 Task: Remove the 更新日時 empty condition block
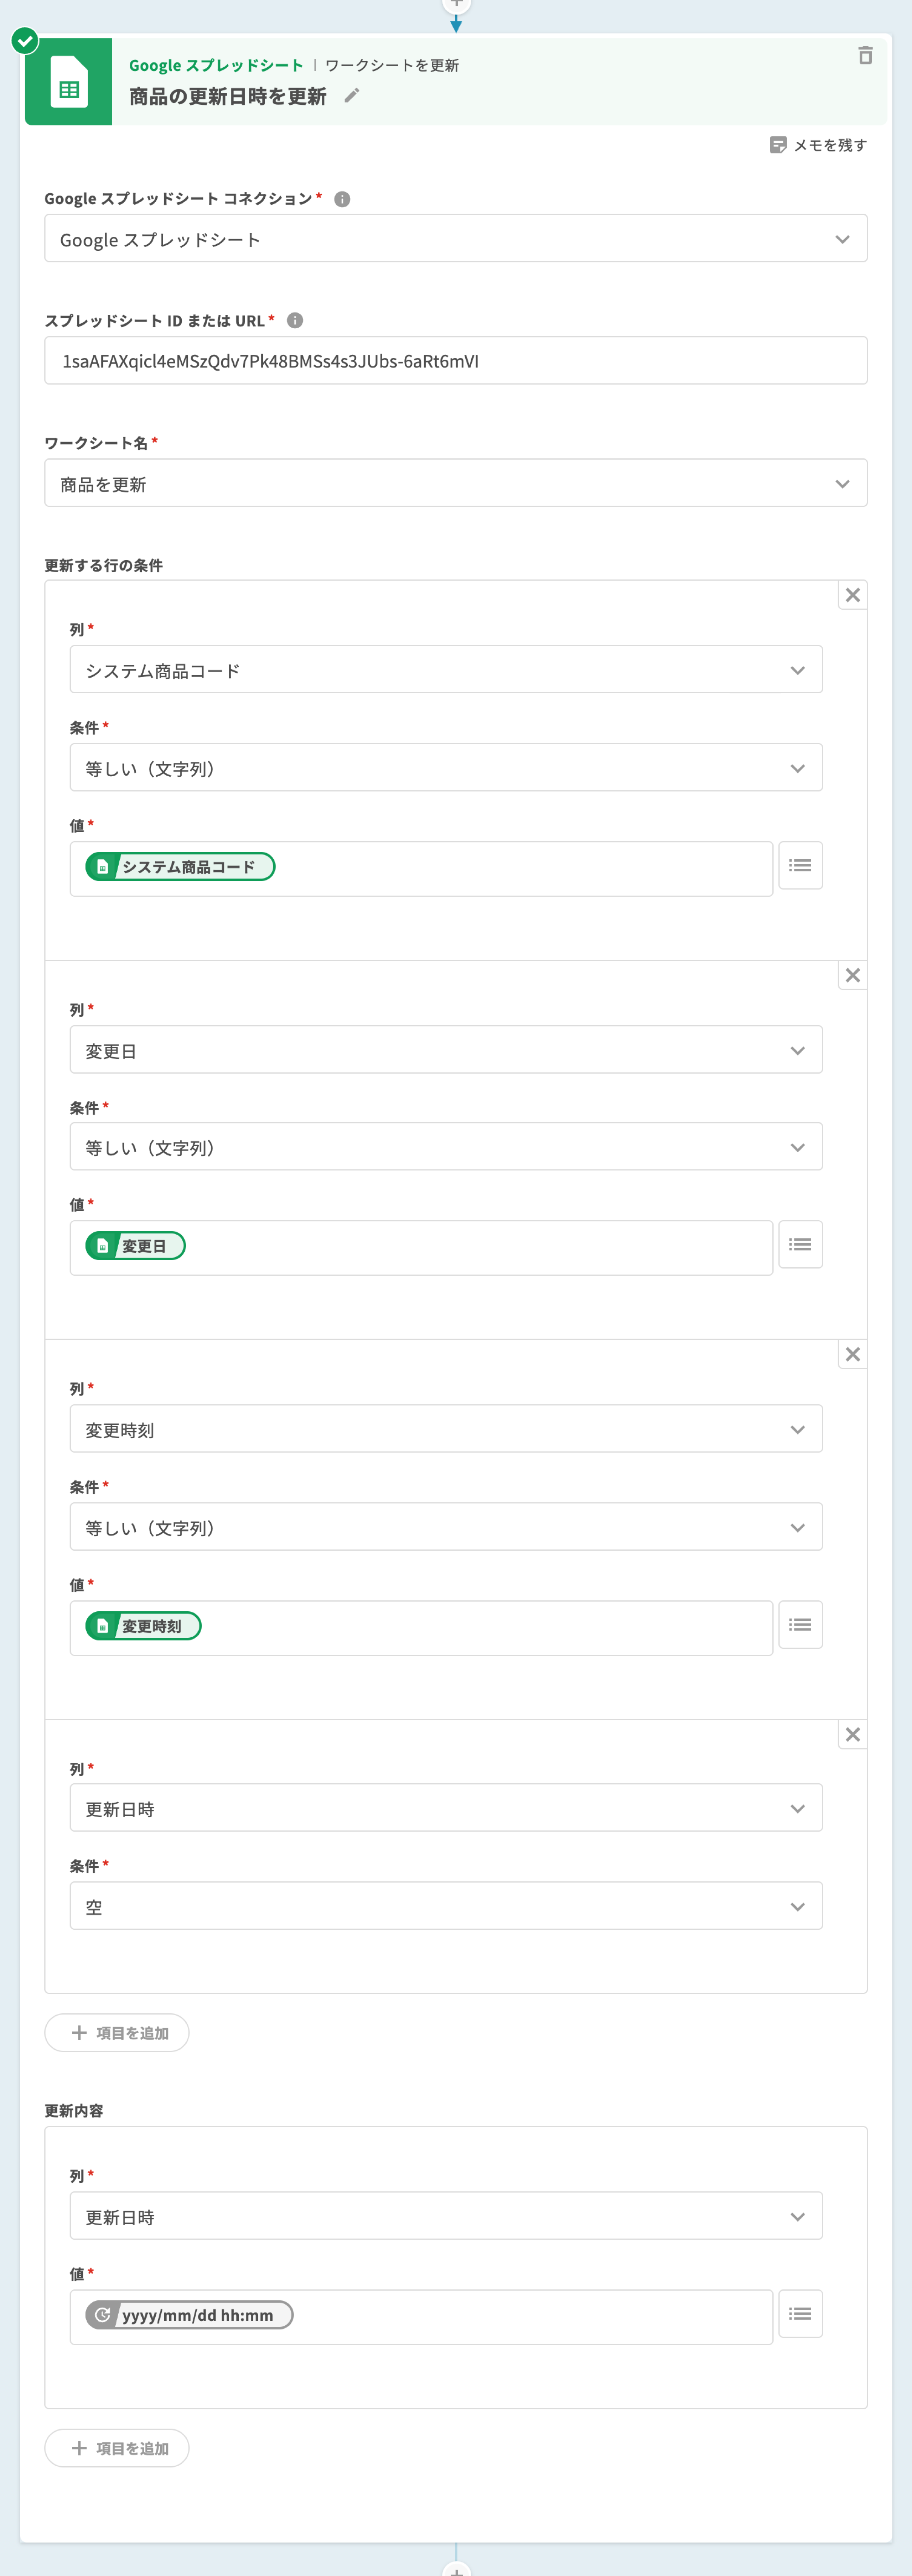tap(852, 1735)
